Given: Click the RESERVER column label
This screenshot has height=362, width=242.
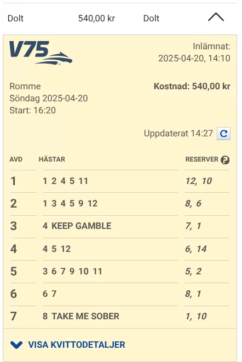Looking at the screenshot, I should (x=202, y=159).
